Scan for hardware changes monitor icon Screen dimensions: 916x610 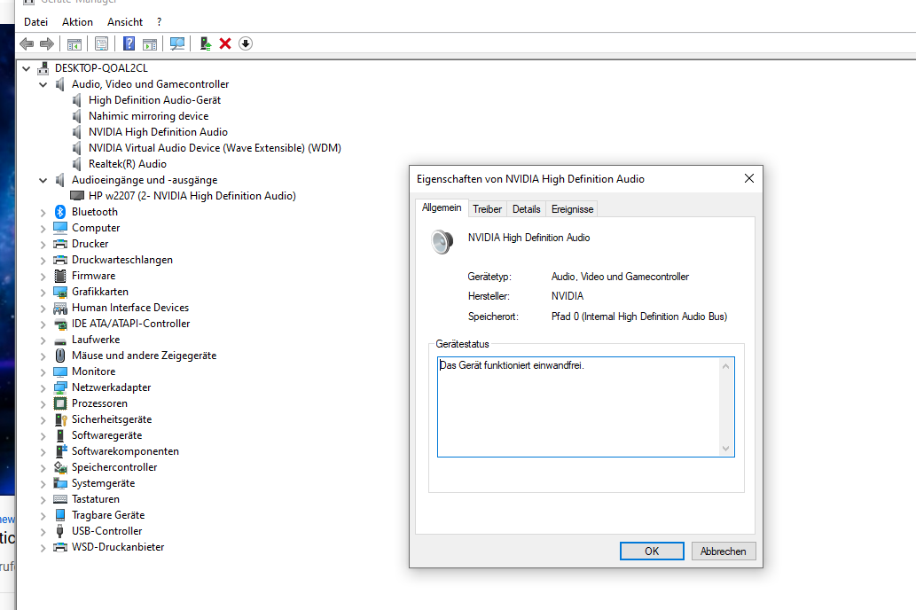177,43
